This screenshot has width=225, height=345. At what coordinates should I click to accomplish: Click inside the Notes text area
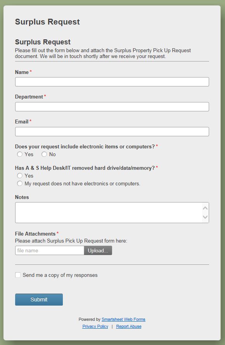pos(109,213)
